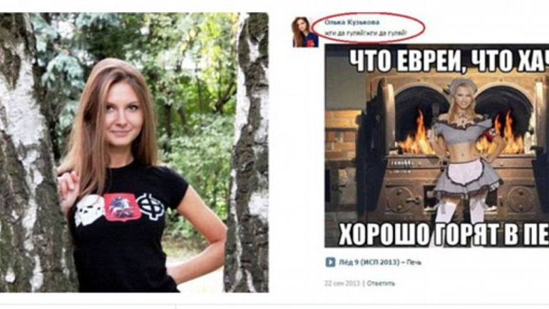Click the status line under the author name
Viewport: 549px width, 309px height.
pos(366,33)
